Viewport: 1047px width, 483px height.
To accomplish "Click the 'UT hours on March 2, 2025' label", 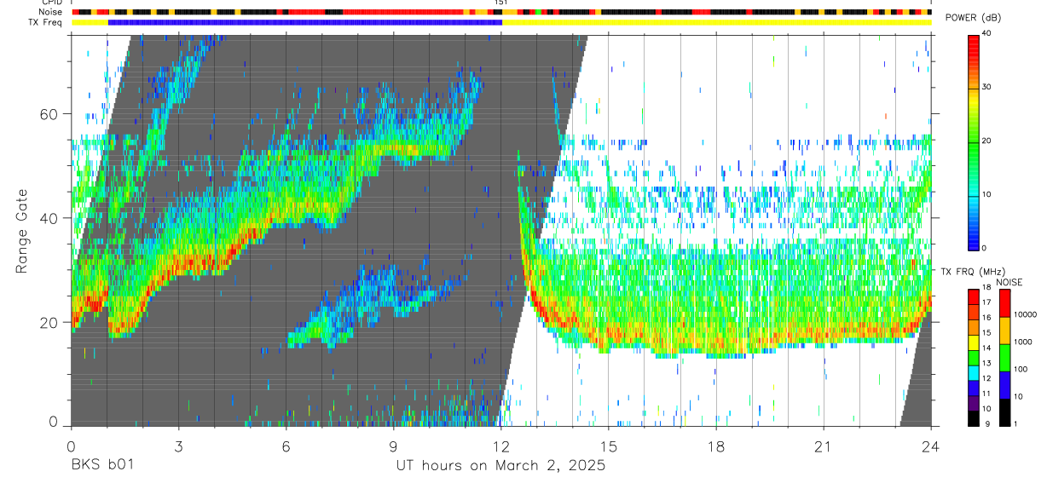I will click(x=500, y=466).
